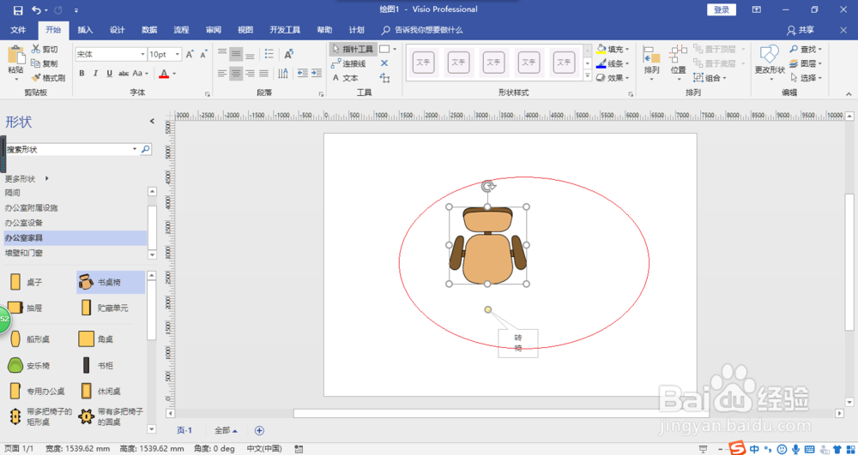The image size is (858, 455).
Task: Open Find (查找) in editing group
Action: click(806, 49)
